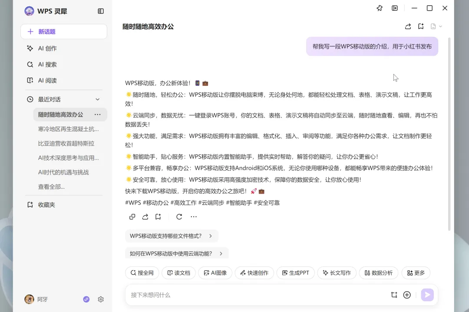Choose the 数据分析 tool
The height and width of the screenshot is (312, 469).
click(379, 273)
